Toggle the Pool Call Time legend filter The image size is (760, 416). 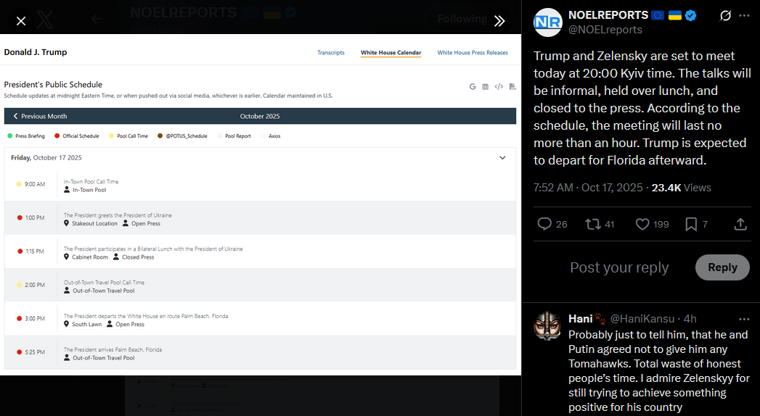point(128,136)
